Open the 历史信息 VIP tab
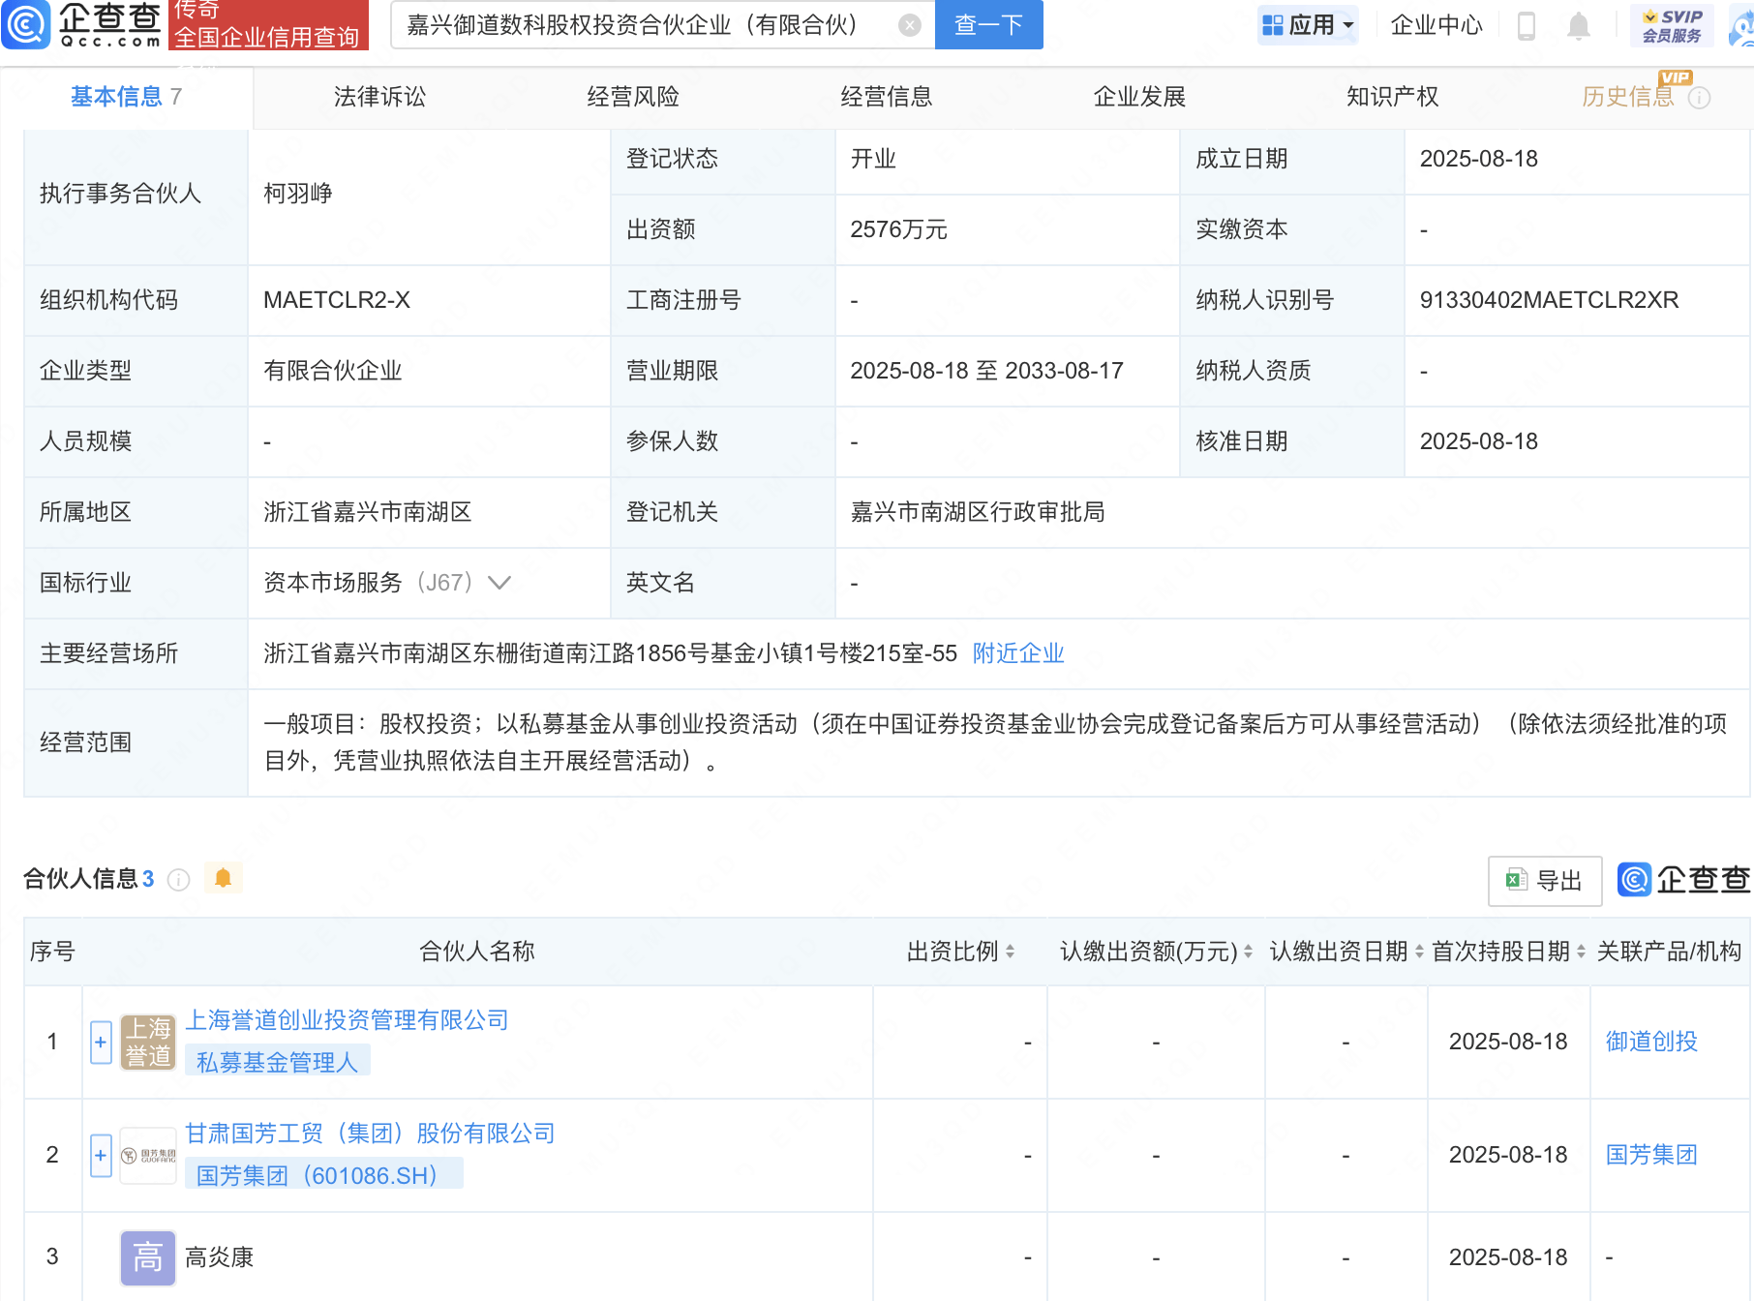1754x1301 pixels. (1627, 97)
